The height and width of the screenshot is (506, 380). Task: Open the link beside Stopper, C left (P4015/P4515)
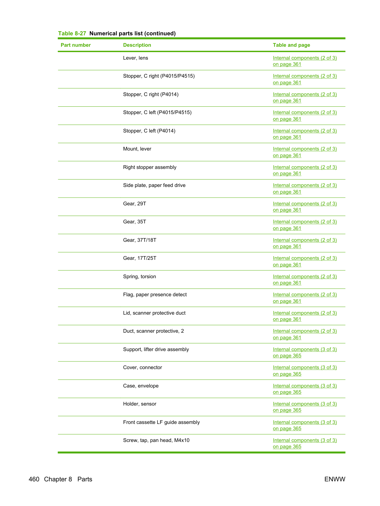tap(305, 116)
